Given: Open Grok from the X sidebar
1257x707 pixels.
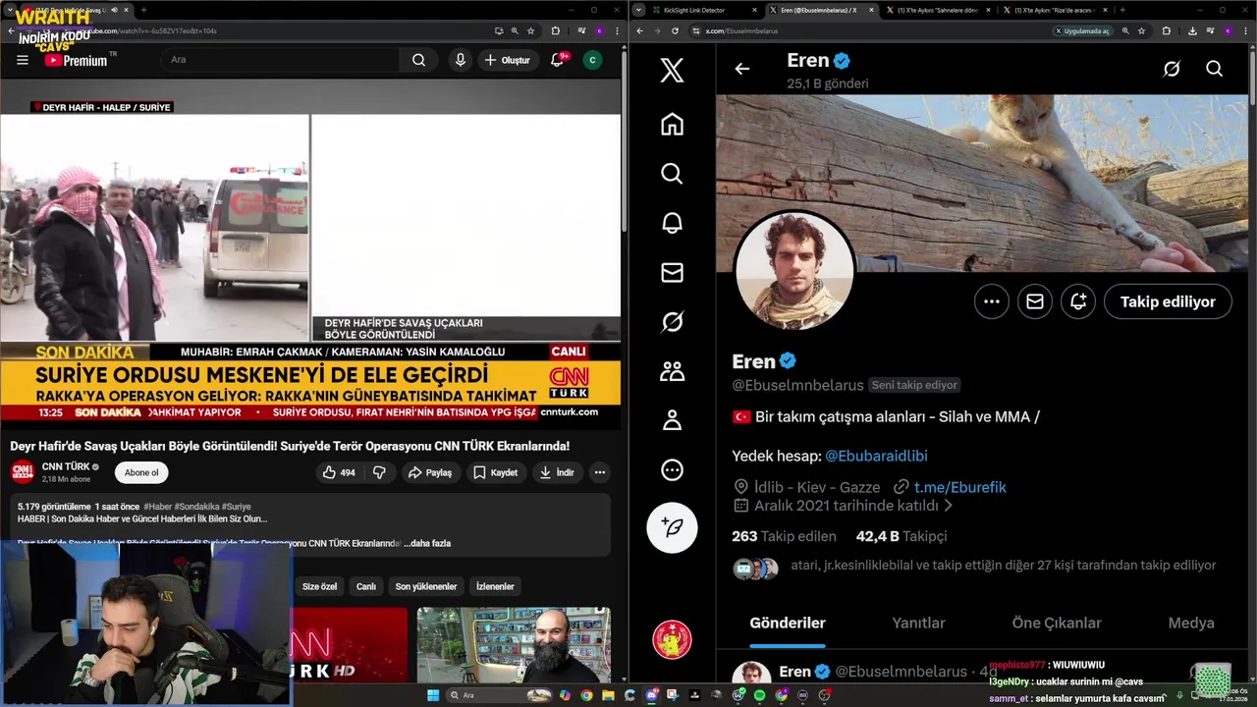Looking at the screenshot, I should point(672,321).
